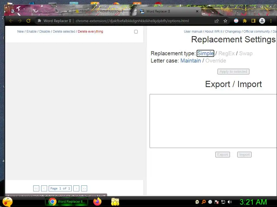Reload the page with the refresh icon

[28, 21]
